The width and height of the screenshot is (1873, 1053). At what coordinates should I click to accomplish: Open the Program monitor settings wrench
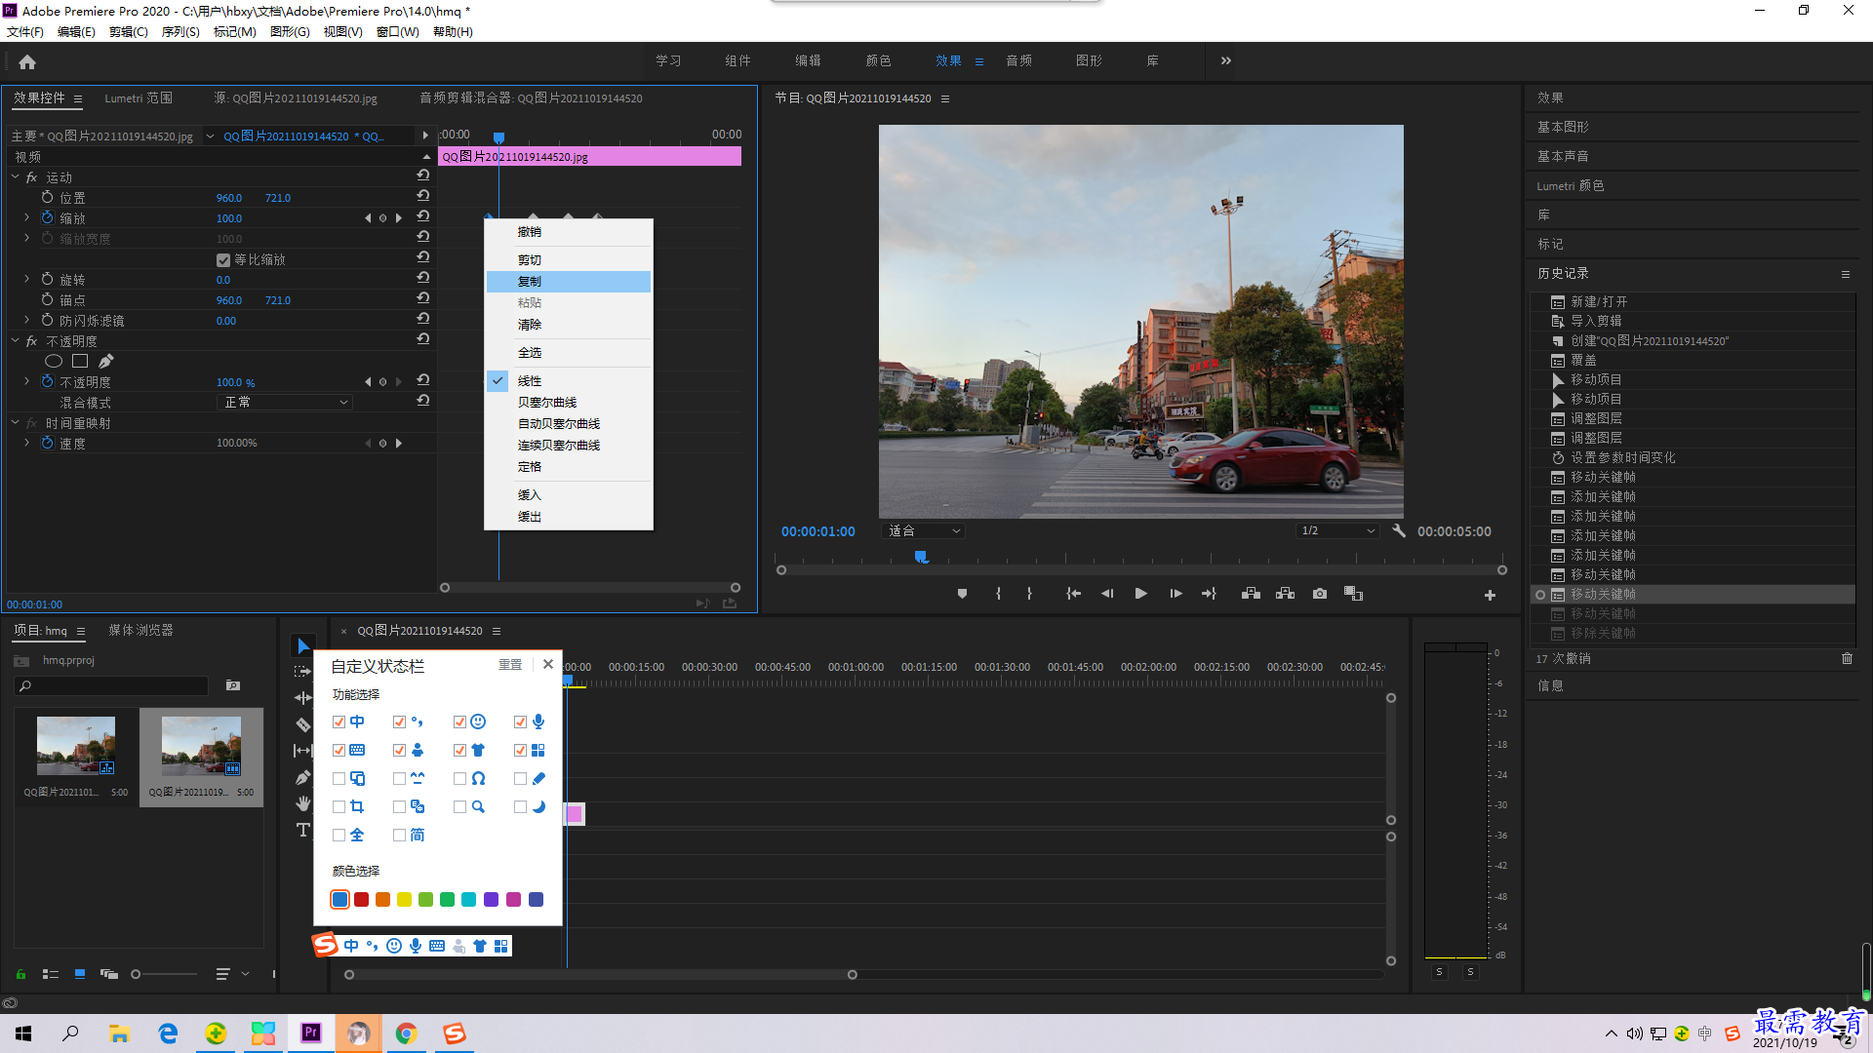click(x=1398, y=531)
